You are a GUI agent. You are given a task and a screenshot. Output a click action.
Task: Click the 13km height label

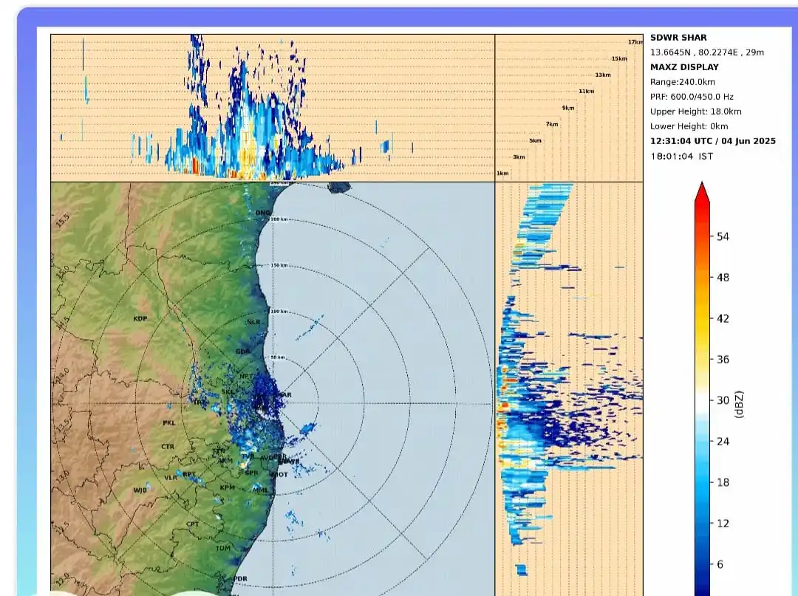[x=603, y=75]
